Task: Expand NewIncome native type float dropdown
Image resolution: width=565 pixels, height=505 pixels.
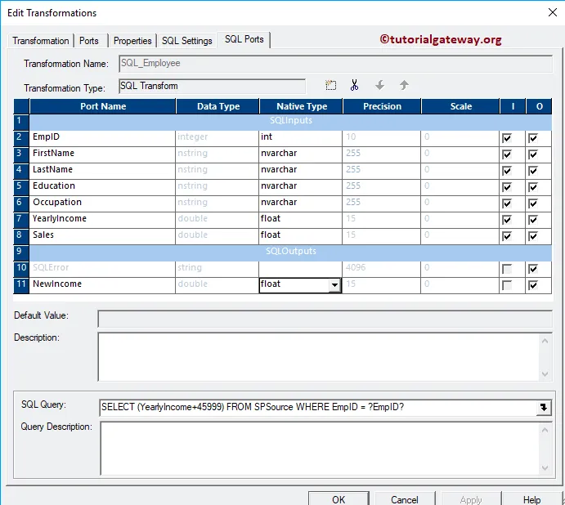Action: pos(334,285)
